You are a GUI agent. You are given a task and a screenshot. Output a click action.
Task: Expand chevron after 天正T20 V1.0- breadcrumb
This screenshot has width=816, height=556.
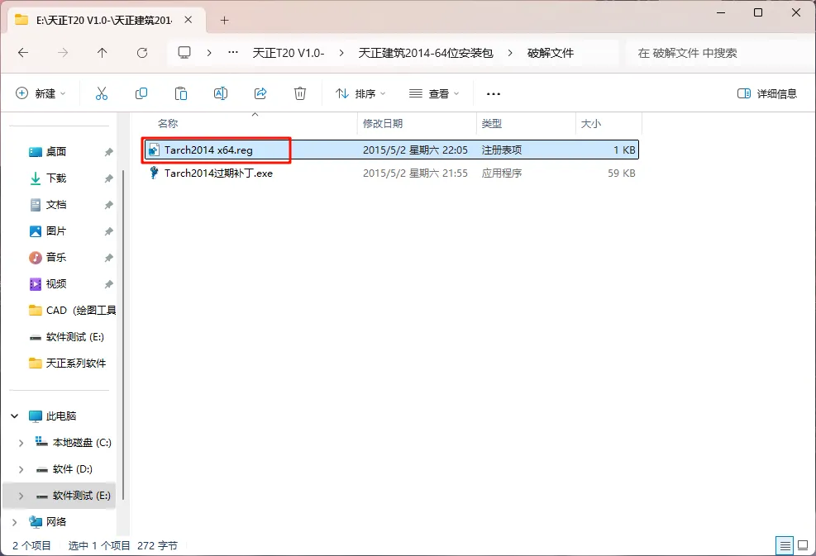coord(341,53)
